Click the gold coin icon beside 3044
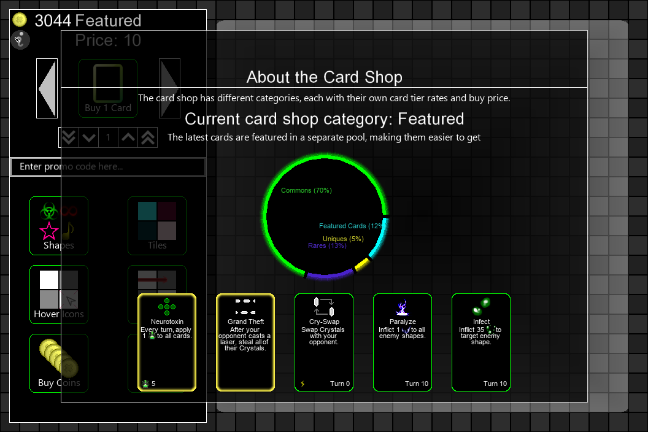648x432 pixels. tap(20, 20)
